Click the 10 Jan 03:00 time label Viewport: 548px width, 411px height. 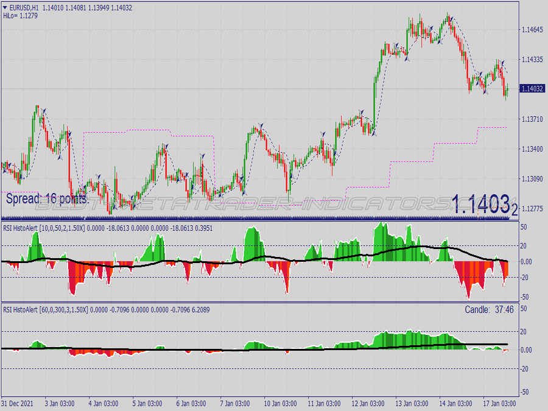280,404
